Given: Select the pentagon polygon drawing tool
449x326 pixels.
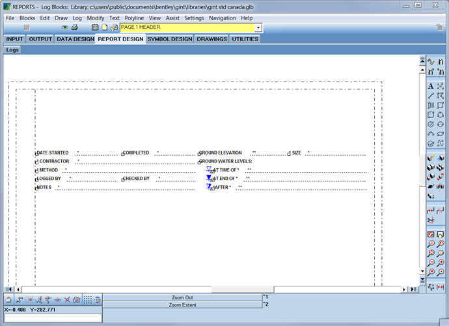Looking at the screenshot, I should point(431,143).
